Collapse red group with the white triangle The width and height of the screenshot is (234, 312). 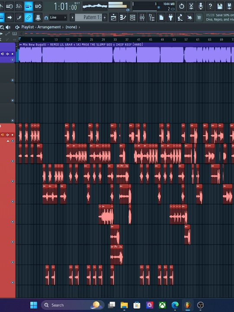(x=8, y=141)
